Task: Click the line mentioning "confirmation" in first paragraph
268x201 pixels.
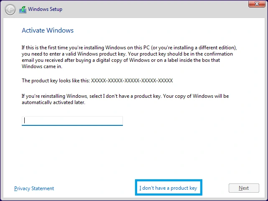Action: click(x=125, y=54)
